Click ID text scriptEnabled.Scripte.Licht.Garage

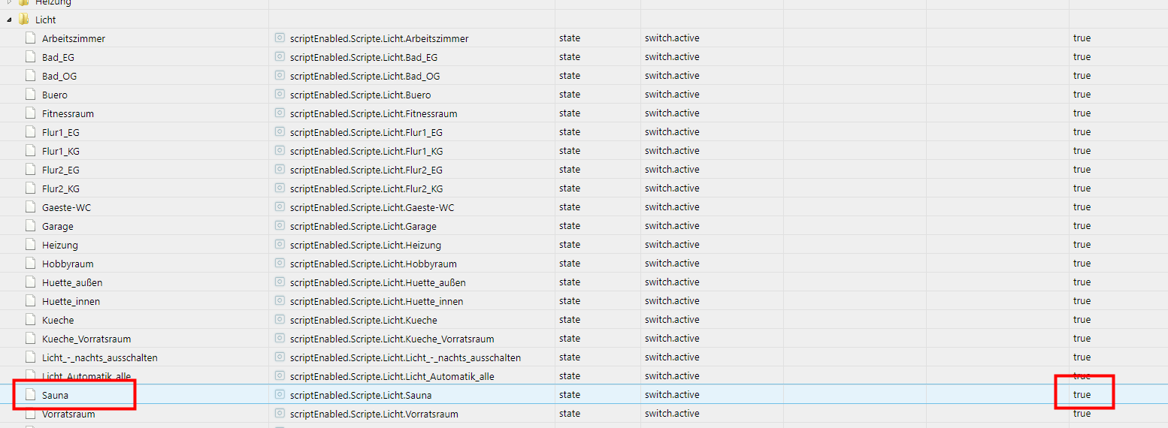click(x=363, y=226)
